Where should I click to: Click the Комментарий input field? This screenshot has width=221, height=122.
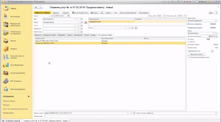130,116
